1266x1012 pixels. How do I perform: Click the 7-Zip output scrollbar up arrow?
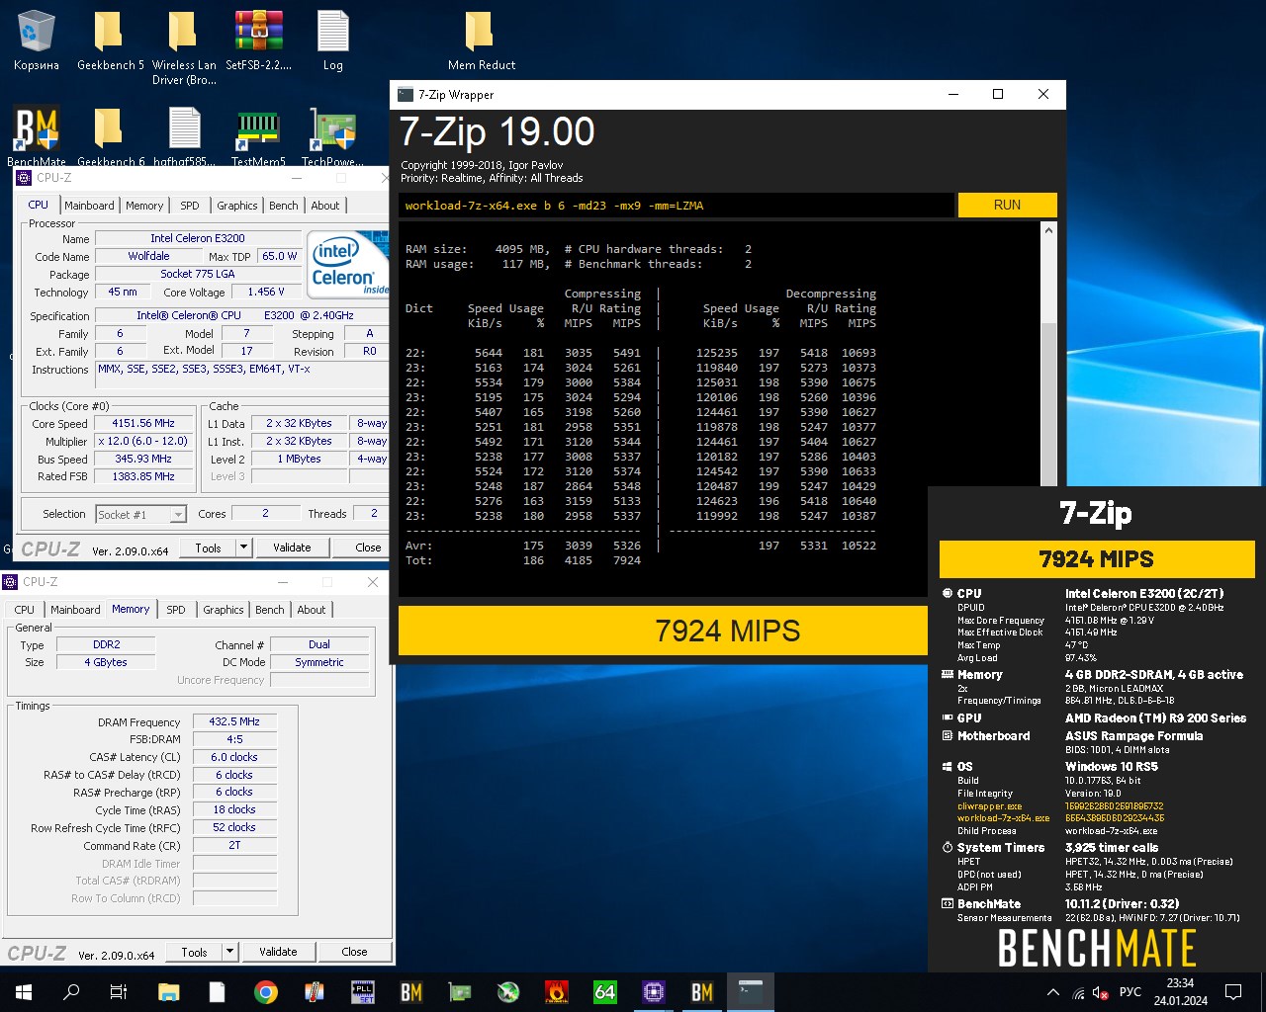point(1049,229)
